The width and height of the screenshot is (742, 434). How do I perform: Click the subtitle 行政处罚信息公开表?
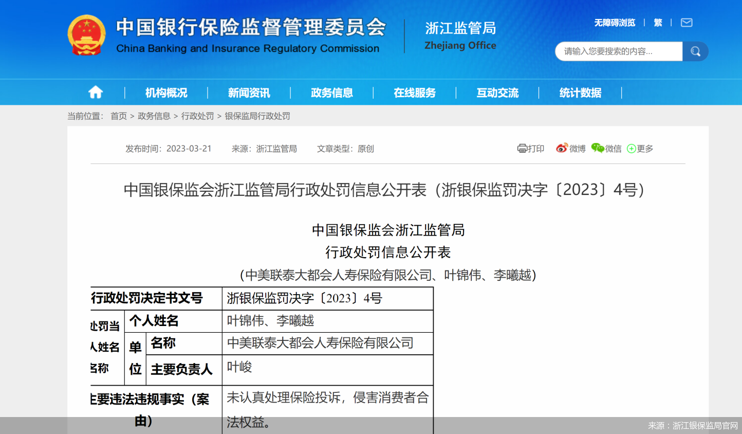(x=388, y=252)
